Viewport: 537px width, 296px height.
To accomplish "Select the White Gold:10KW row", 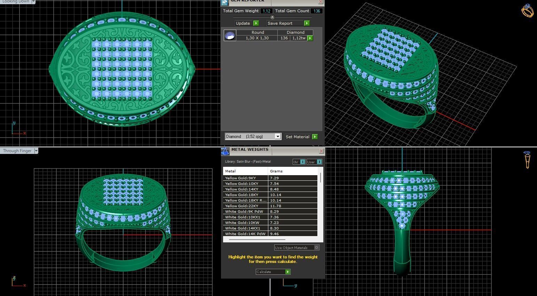I will tap(270, 223).
